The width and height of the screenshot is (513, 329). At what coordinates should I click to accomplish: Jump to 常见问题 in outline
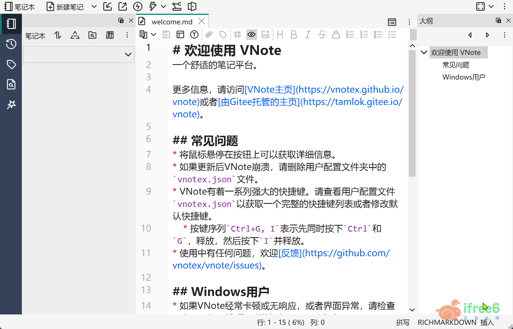pos(456,65)
